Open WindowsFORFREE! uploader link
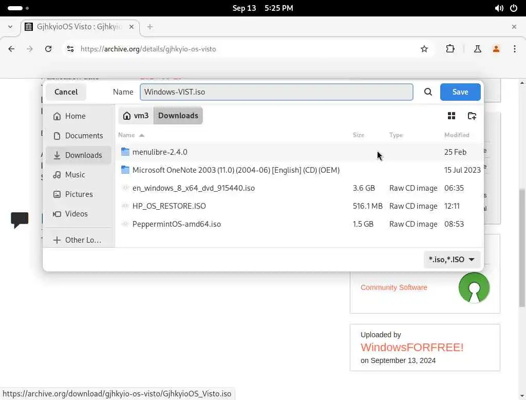 click(412, 347)
